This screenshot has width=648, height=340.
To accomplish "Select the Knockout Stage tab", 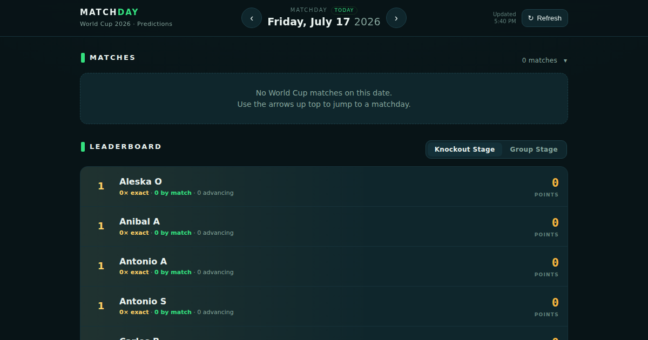I will 464,149.
